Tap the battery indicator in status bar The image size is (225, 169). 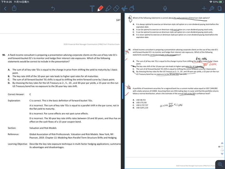click(221, 2)
